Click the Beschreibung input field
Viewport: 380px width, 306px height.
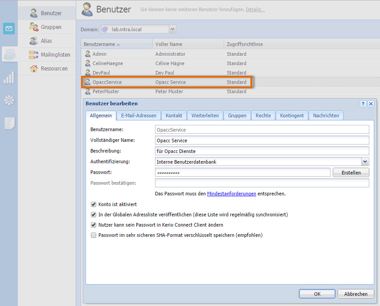(x=262, y=151)
